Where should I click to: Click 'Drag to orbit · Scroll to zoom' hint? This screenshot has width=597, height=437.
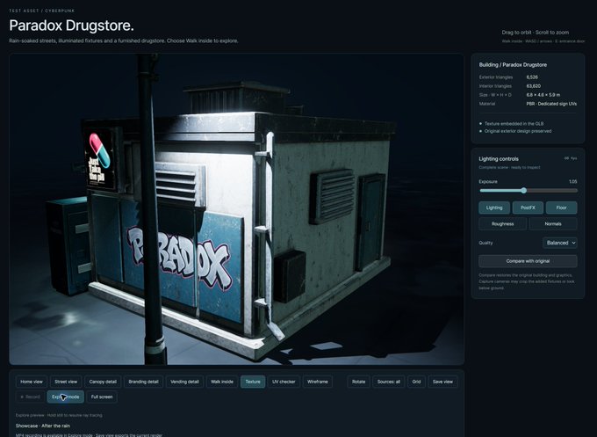536,33
